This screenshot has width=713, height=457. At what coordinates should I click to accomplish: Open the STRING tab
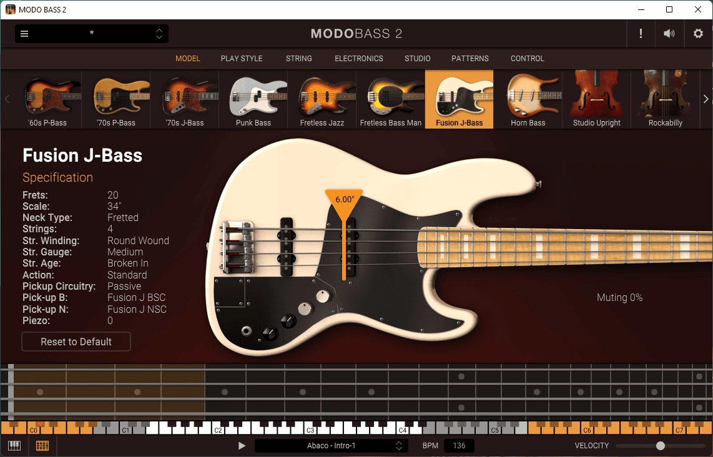pyautogui.click(x=299, y=59)
